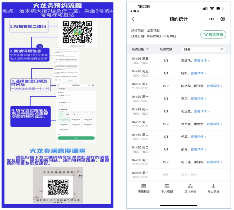
Task: View details for 陈艳群、侯云倩
Action: (214, 86)
